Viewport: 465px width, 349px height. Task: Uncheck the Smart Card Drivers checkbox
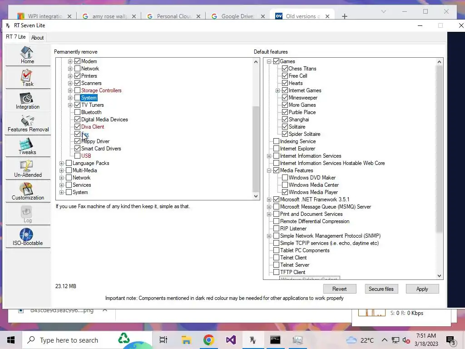tap(77, 149)
